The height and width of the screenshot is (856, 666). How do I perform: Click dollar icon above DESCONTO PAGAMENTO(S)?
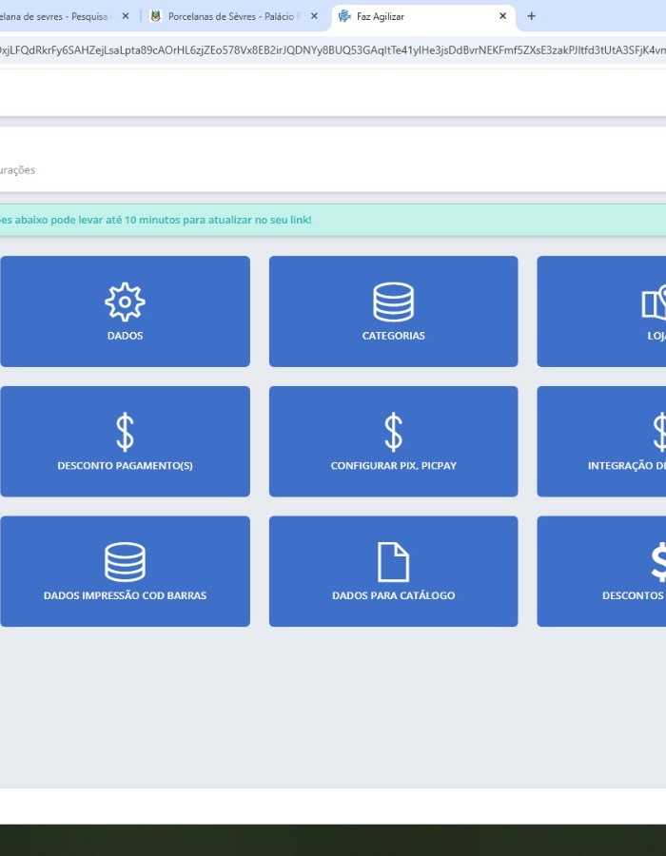pos(125,432)
